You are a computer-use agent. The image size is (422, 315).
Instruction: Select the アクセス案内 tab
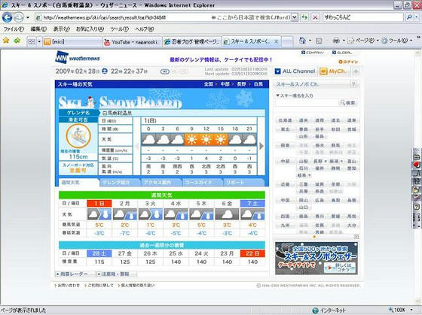click(161, 183)
